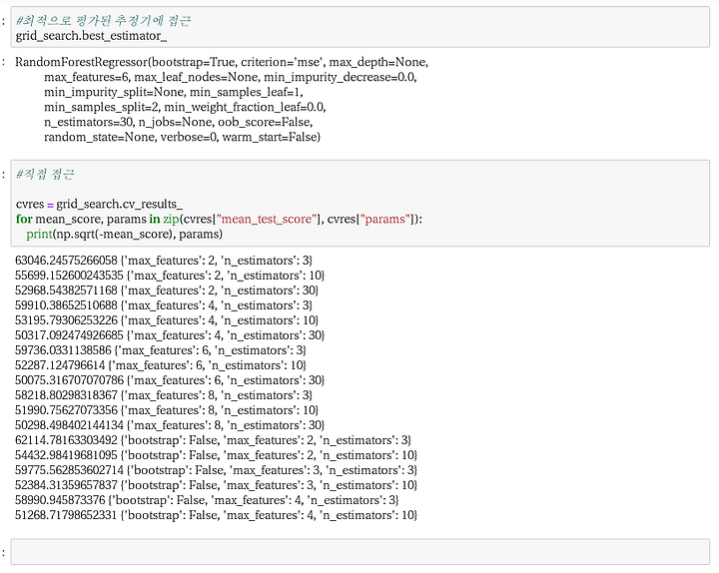Click the zip function name in loop

point(171,219)
